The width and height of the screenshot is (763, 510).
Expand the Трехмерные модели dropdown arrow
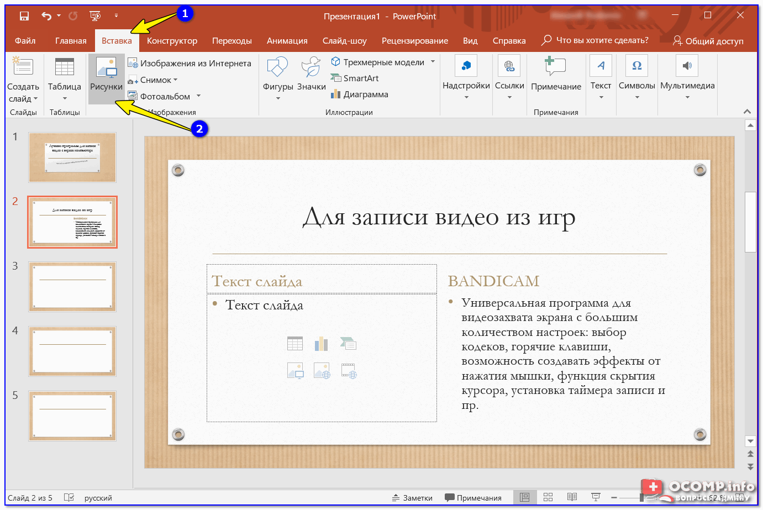(433, 62)
